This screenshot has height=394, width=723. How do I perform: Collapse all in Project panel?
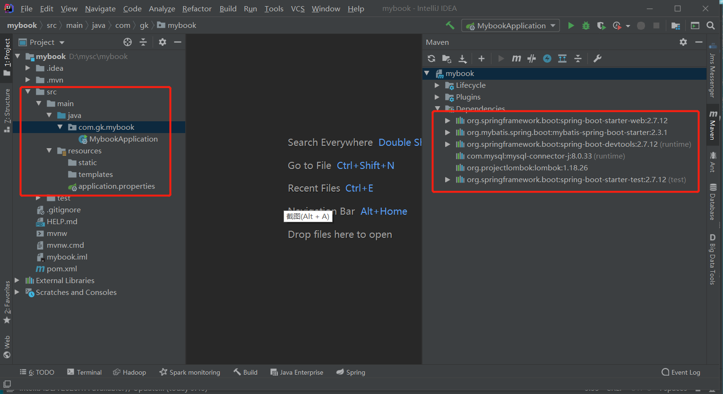coord(143,42)
